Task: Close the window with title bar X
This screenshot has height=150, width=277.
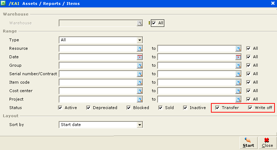Action: tap(273, 4)
